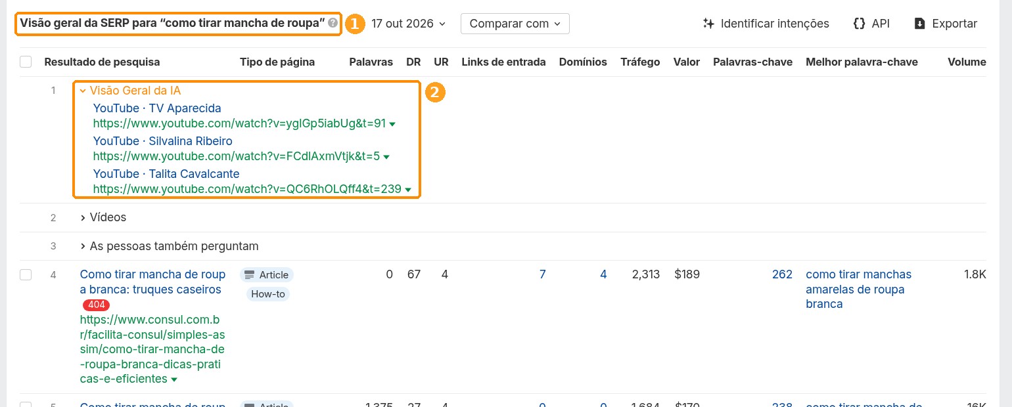
Task: Click the Valor column header
Action: click(687, 62)
